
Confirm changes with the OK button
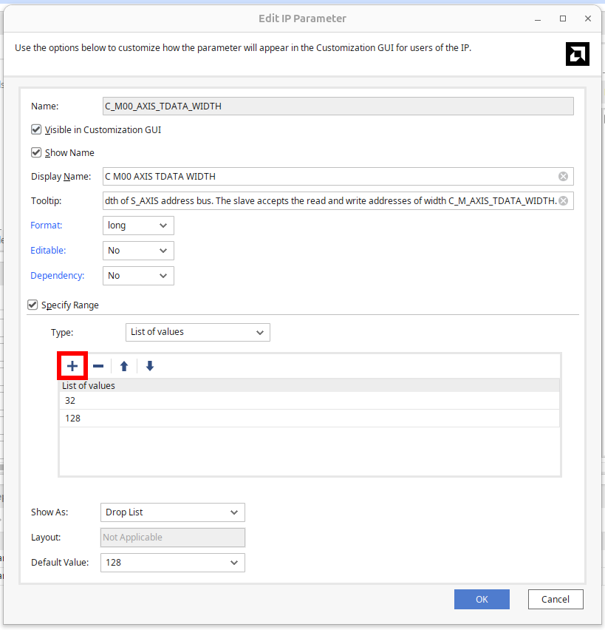pos(482,599)
